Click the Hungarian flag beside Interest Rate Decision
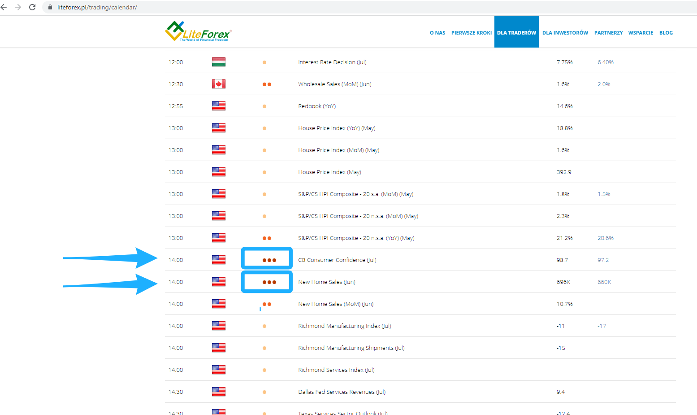697x415 pixels. pyautogui.click(x=218, y=62)
